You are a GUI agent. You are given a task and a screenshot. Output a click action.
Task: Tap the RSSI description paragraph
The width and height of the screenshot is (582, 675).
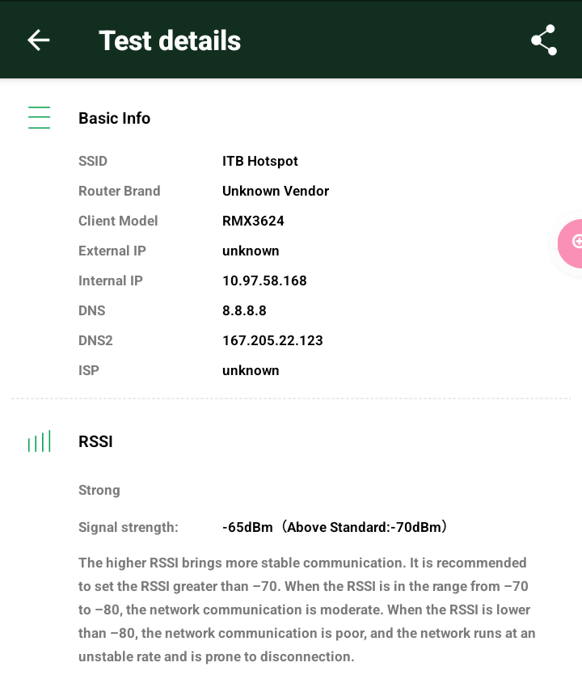point(307,610)
